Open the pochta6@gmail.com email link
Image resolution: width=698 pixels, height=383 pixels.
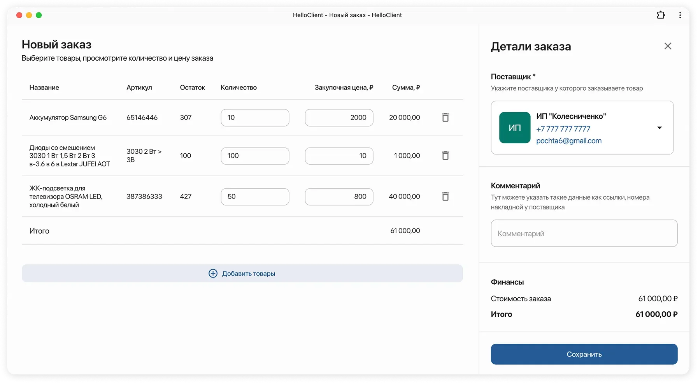tap(568, 141)
